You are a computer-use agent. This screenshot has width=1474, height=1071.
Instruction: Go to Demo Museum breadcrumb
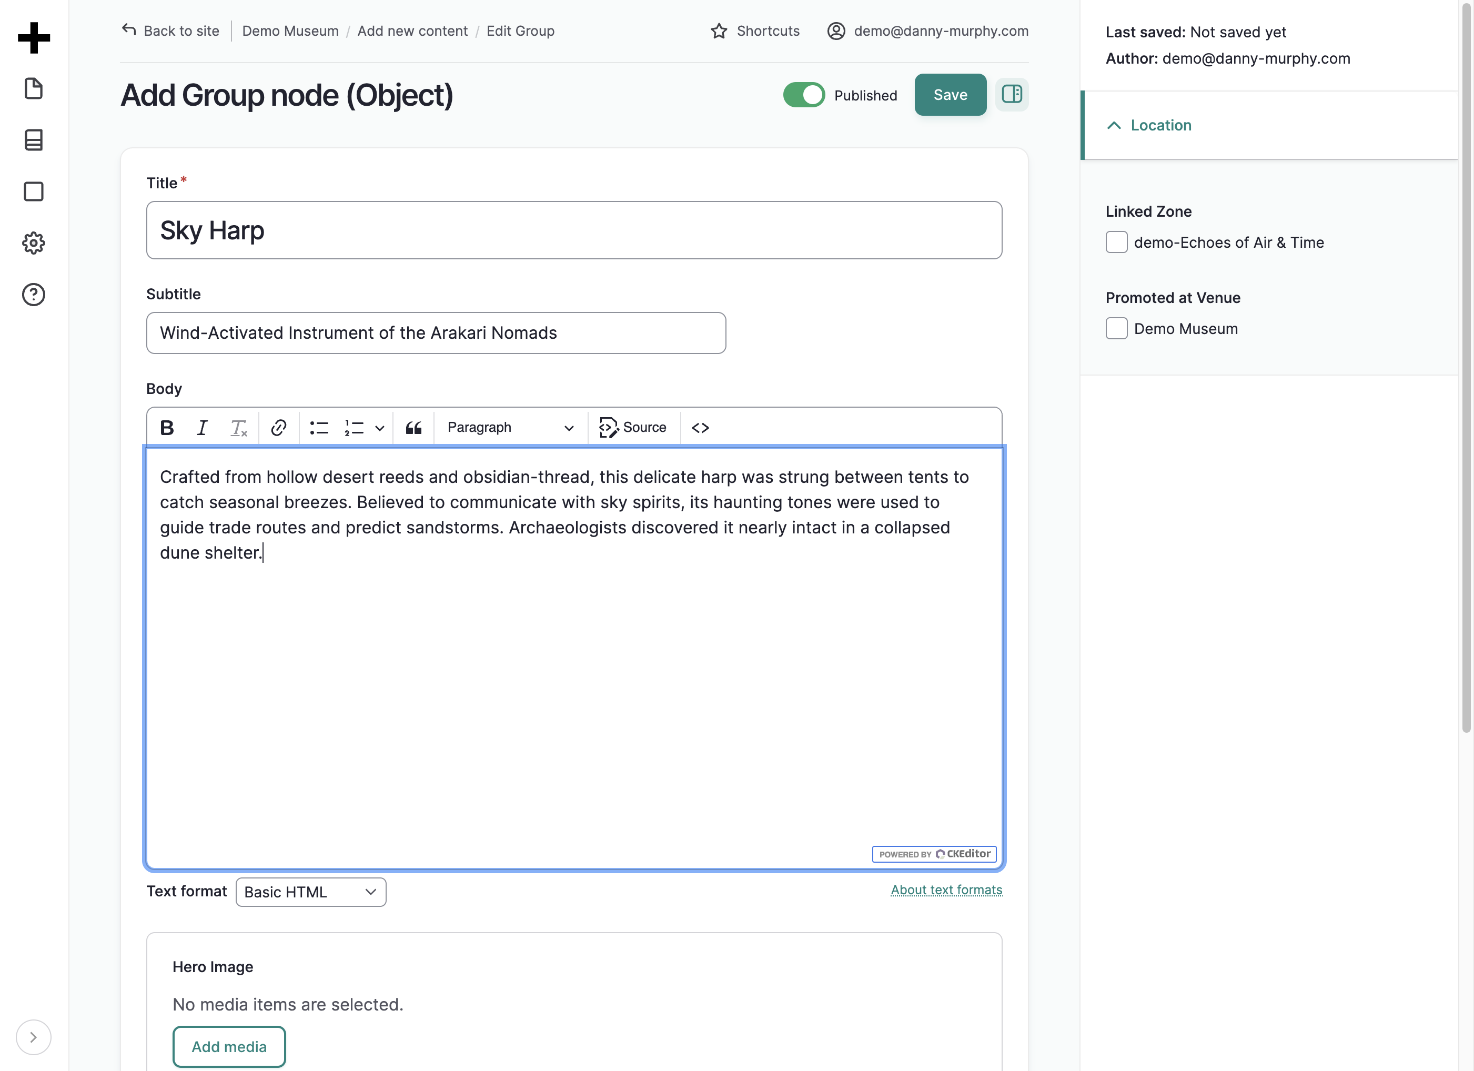(290, 31)
